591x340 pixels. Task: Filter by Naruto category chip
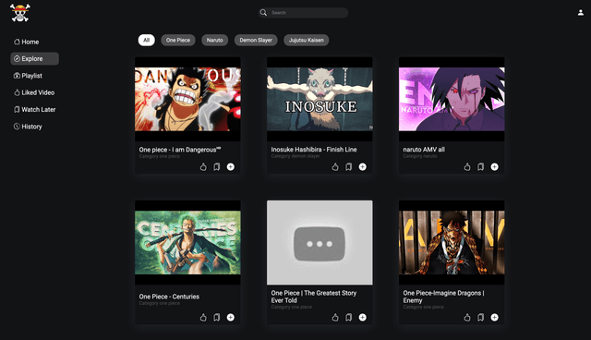pyautogui.click(x=214, y=40)
